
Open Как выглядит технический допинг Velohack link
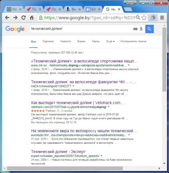pos(78,103)
